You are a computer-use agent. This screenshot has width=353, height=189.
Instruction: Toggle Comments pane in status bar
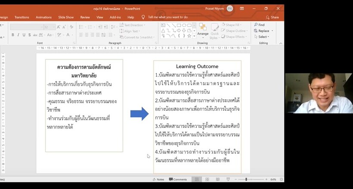pyautogui.click(x=178, y=180)
